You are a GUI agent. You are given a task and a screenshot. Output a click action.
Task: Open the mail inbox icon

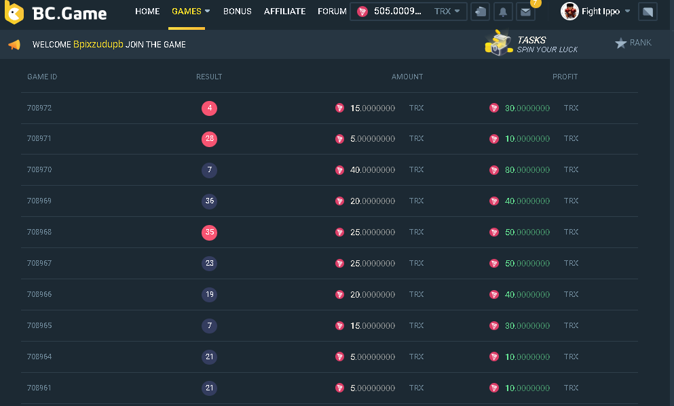coord(525,12)
